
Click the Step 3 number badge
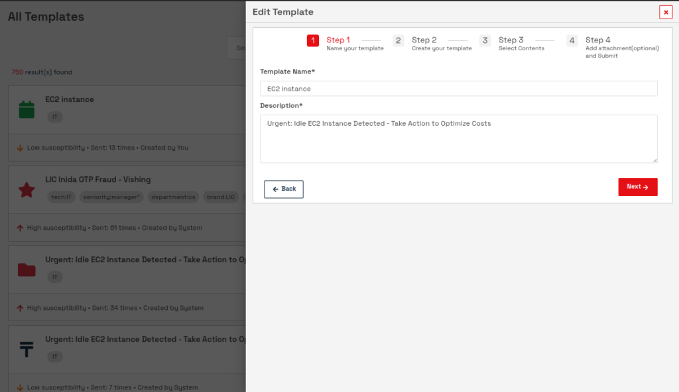(x=485, y=40)
